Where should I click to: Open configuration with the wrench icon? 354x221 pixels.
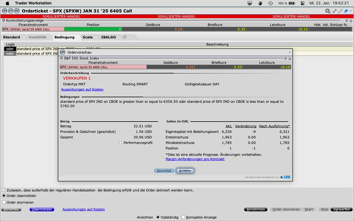pyautogui.click(x=334, y=11)
